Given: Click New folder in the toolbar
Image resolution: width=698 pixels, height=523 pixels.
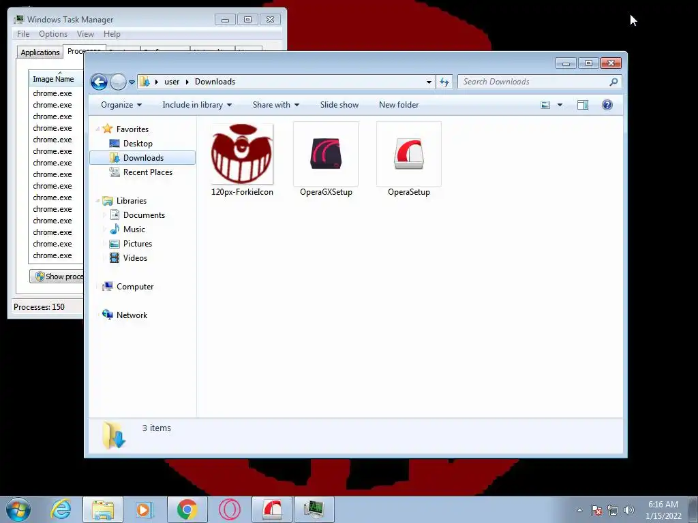Looking at the screenshot, I should 399,105.
